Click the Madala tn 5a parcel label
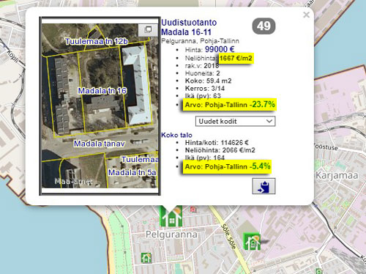366x274 pixels. [x=132, y=172]
